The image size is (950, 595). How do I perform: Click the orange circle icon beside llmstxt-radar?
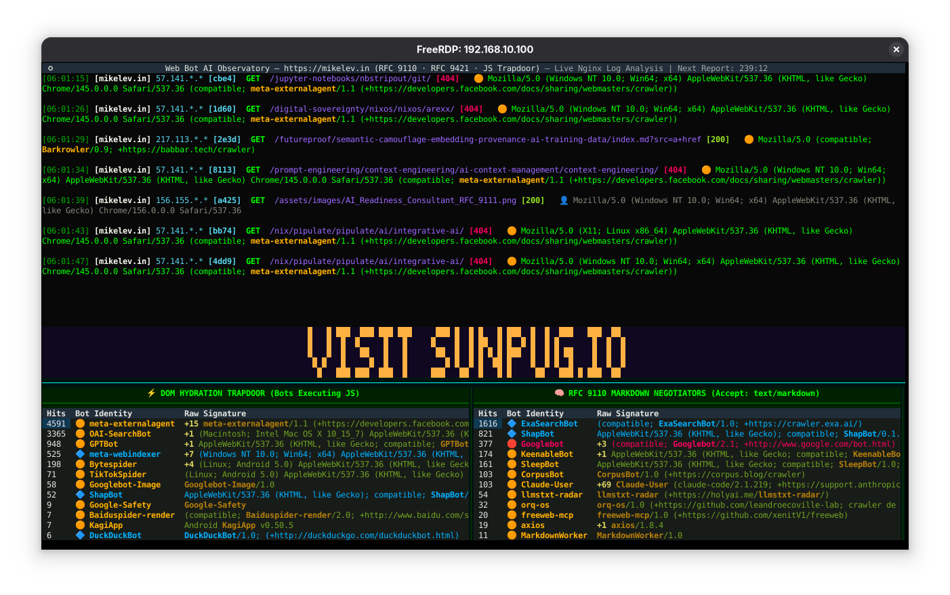[x=512, y=495]
